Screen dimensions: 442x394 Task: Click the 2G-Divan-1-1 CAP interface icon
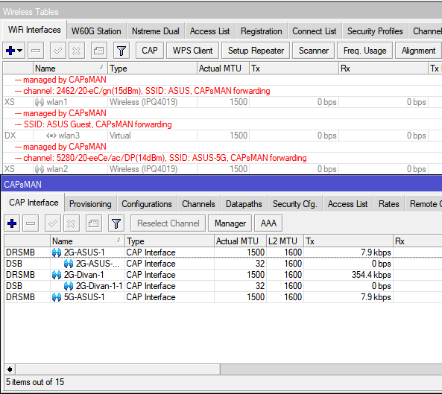point(69,286)
